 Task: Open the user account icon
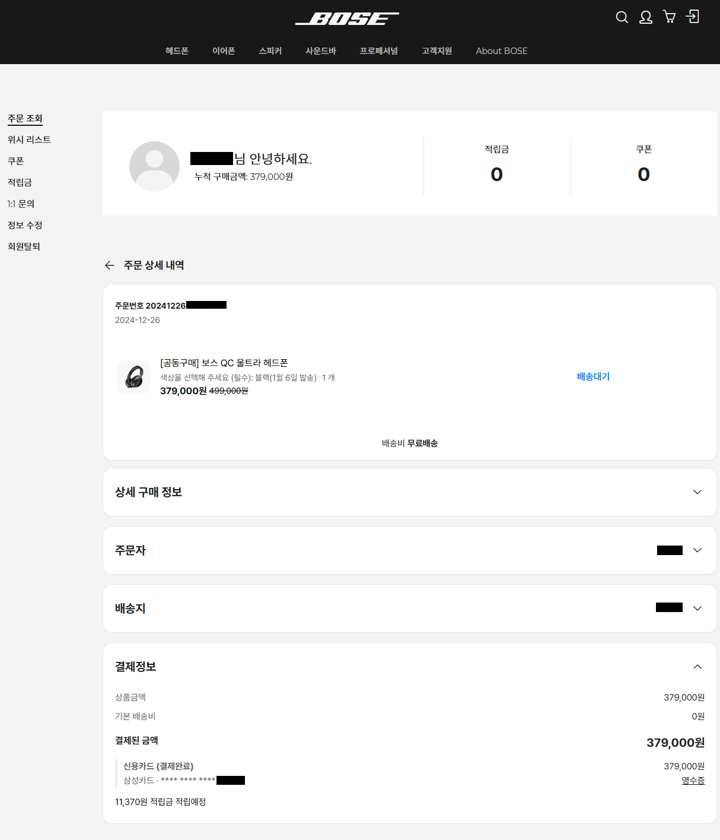(x=646, y=17)
